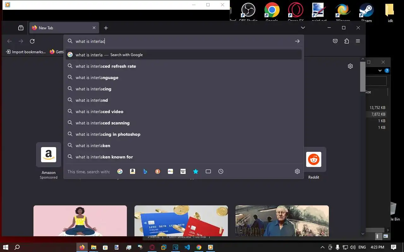This screenshot has height=252, width=404.
Task: Select suggestion 'what is interlacing'
Action: pos(184,89)
